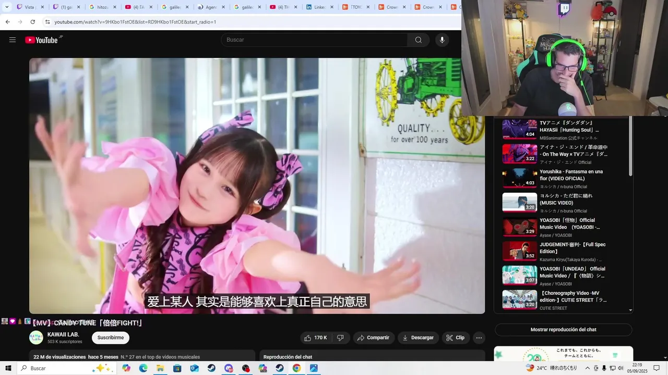This screenshot has height=375, width=668.
Task: Play YOASOBI 怪物 3:29 thumbnail
Action: (x=519, y=227)
